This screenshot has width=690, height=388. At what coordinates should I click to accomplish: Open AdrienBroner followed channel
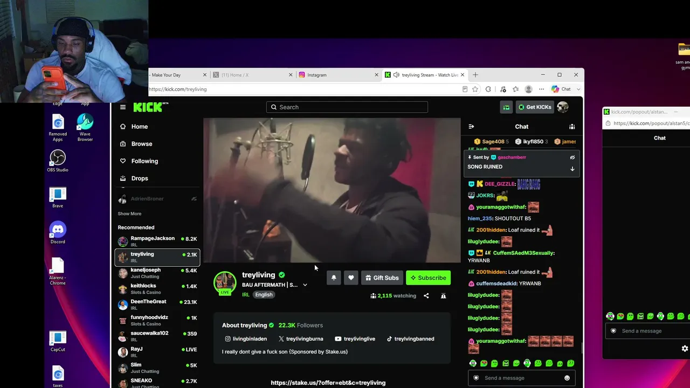pyautogui.click(x=157, y=199)
